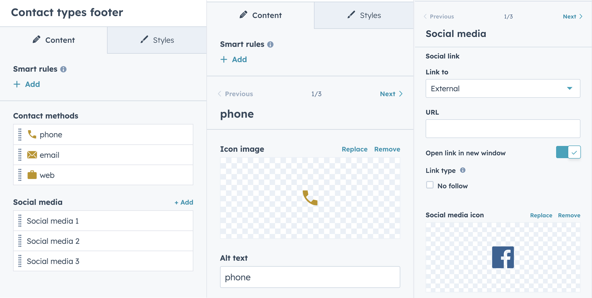592x298 pixels.
Task: Open the Content tab in middle panel
Action: click(260, 15)
